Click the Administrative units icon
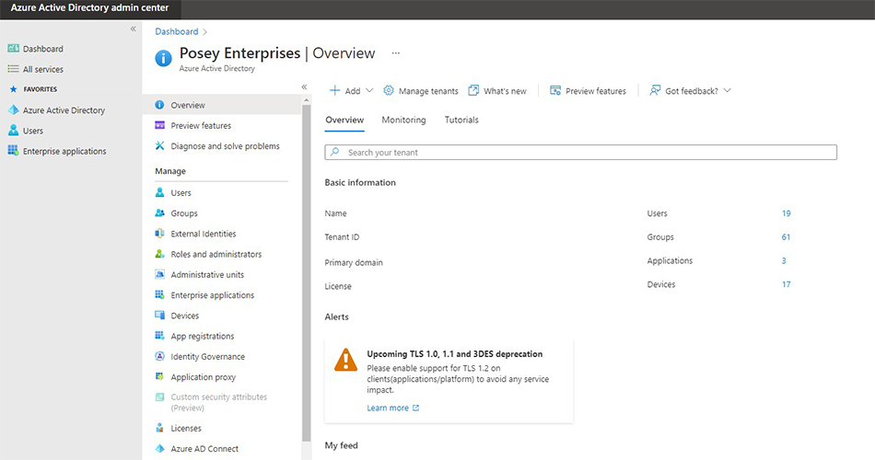The width and height of the screenshot is (875, 460). 159,274
